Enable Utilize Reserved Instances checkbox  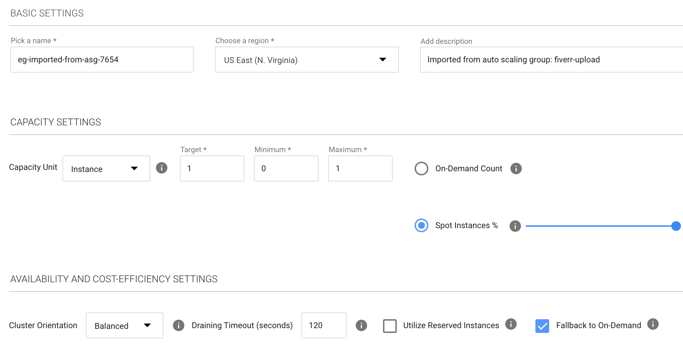click(x=390, y=326)
